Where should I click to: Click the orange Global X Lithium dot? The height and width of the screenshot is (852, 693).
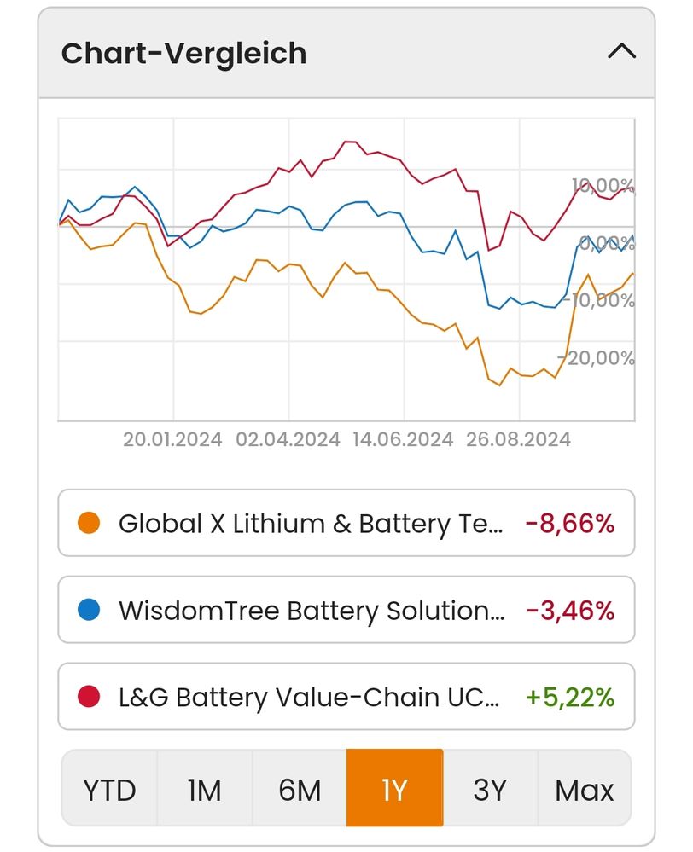pyautogui.click(x=89, y=523)
